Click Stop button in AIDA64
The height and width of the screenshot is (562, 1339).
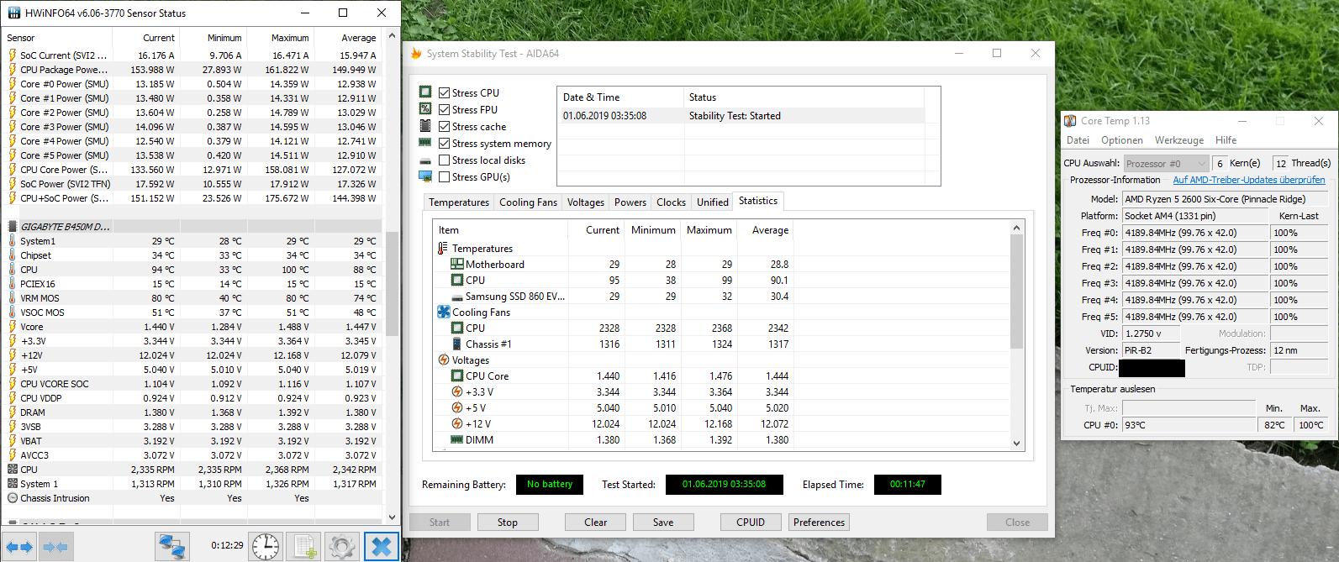(x=508, y=523)
